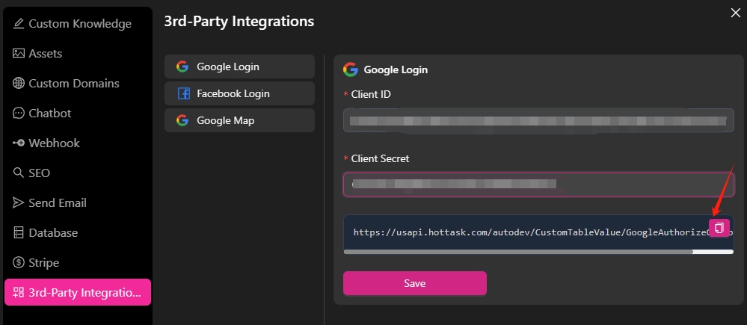This screenshot has width=747, height=325.
Task: Open Custom Knowledge settings
Action: tap(78, 23)
